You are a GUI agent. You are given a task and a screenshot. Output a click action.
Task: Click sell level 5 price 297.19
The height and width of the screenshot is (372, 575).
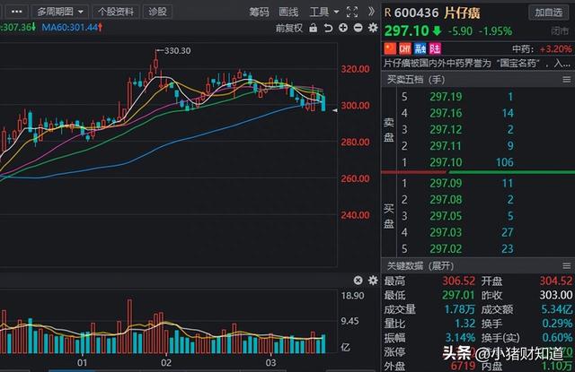point(446,97)
